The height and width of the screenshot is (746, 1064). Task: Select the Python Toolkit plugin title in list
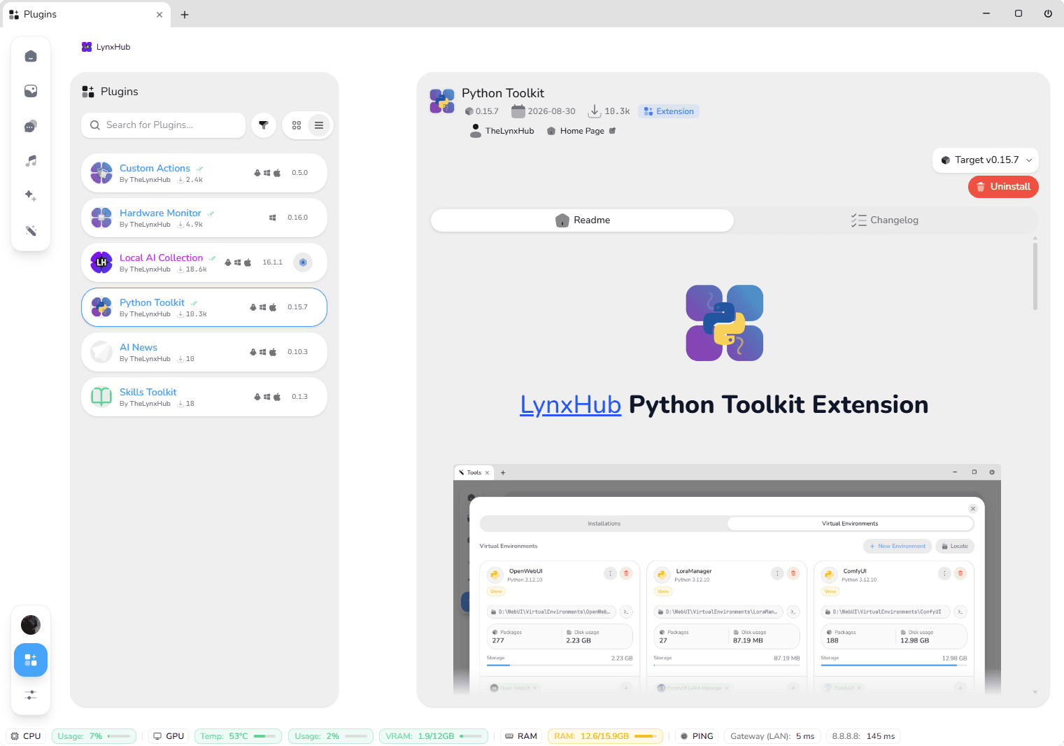[x=152, y=302]
